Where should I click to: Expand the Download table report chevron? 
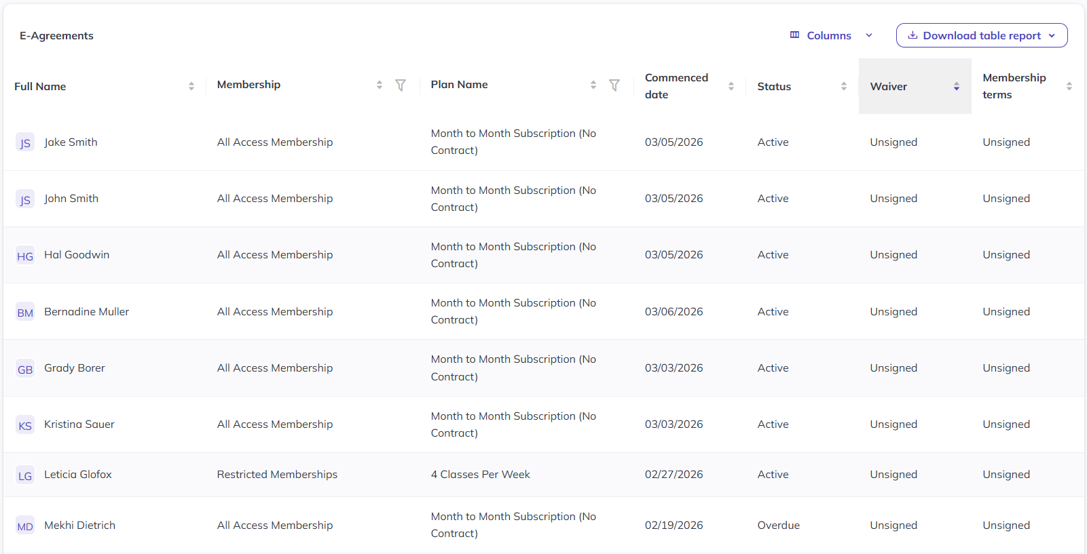click(1052, 36)
